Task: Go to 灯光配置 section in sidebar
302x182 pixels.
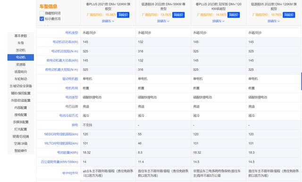Action: (x=21, y=129)
